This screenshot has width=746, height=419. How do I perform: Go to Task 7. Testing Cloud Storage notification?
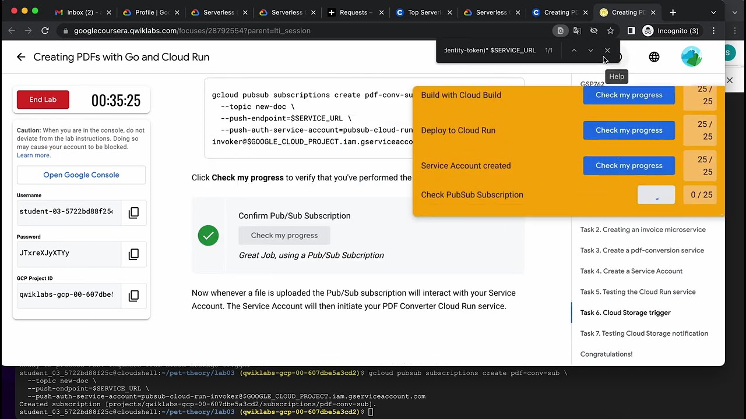pyautogui.click(x=644, y=333)
